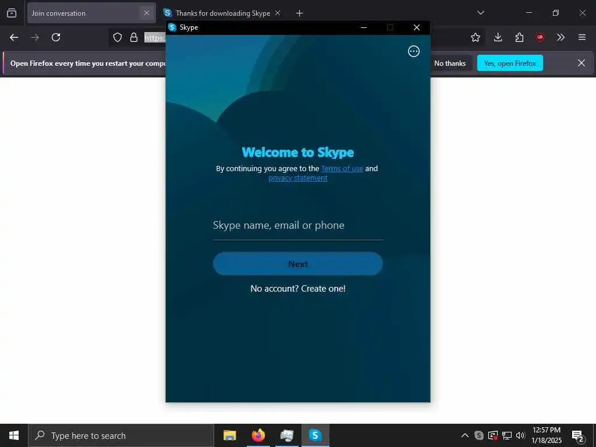The width and height of the screenshot is (596, 447).
Task: Click the computer monitors taskbar app icon
Action: click(x=287, y=435)
